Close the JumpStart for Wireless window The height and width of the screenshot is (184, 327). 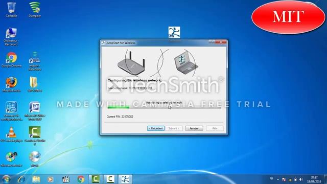(221, 42)
